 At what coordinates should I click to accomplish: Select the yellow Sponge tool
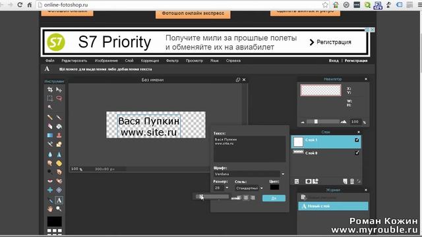[59, 163]
